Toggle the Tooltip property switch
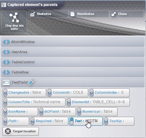The image size is (146, 138). (106, 121)
